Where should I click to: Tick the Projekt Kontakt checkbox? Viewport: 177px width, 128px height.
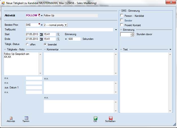pyautogui.click(x=122, y=25)
